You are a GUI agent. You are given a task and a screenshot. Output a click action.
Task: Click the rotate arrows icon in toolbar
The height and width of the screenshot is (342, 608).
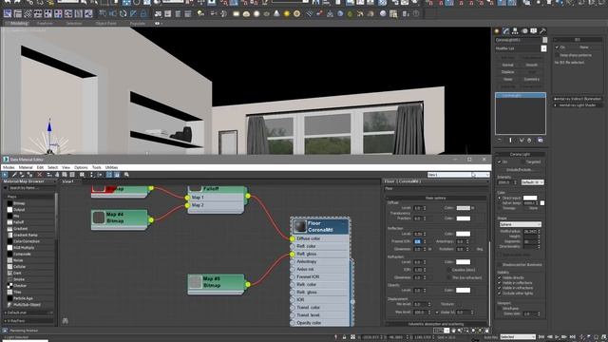(123, 14)
